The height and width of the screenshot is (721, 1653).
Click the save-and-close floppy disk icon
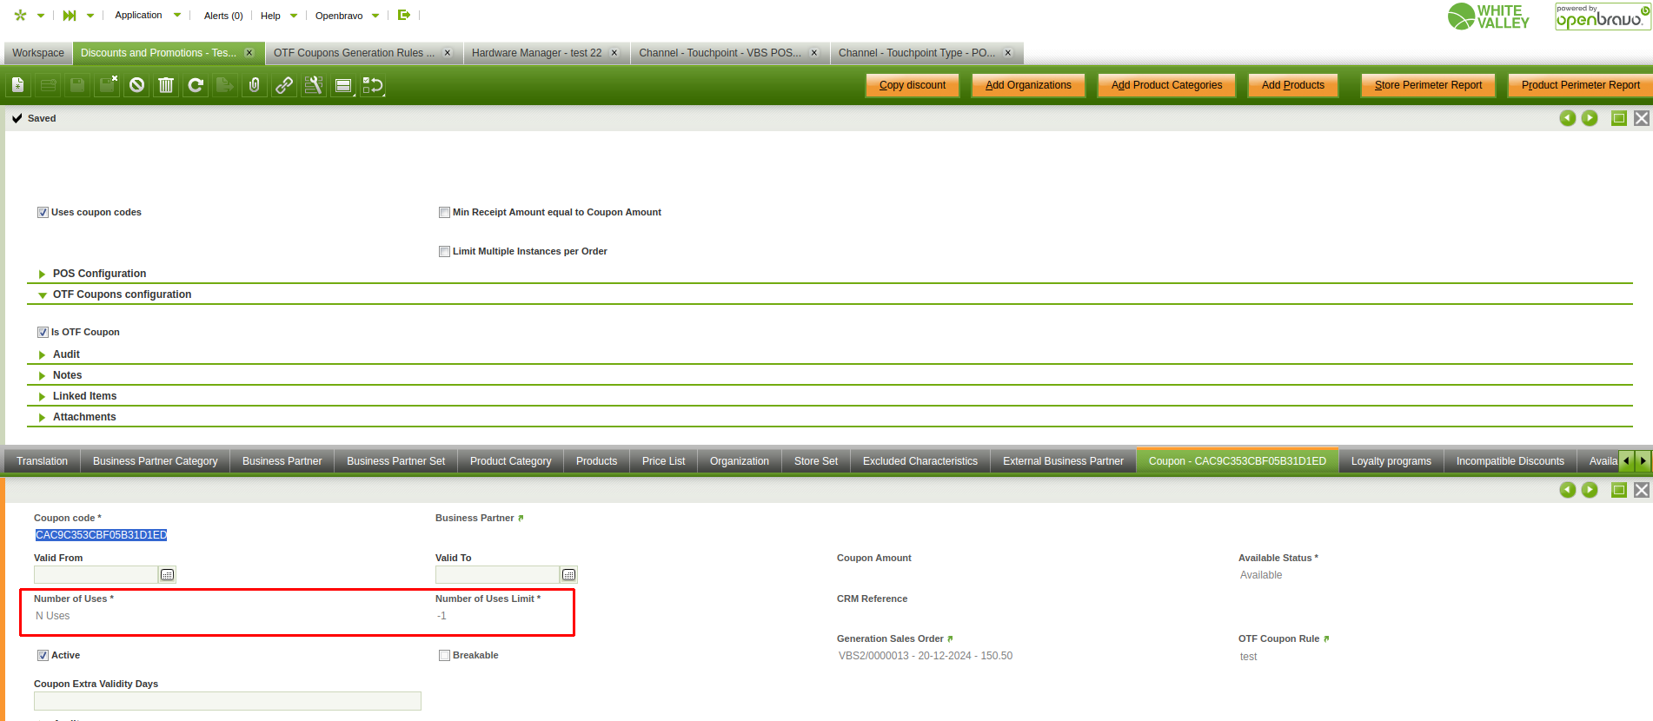tap(107, 85)
